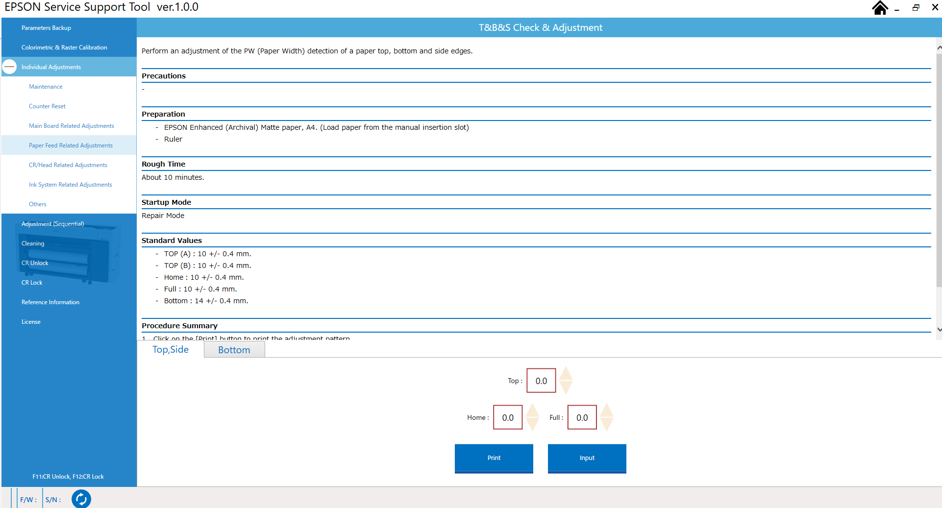Increase Full value with up arrow
Image resolution: width=942 pixels, height=508 pixels.
pyautogui.click(x=606, y=410)
